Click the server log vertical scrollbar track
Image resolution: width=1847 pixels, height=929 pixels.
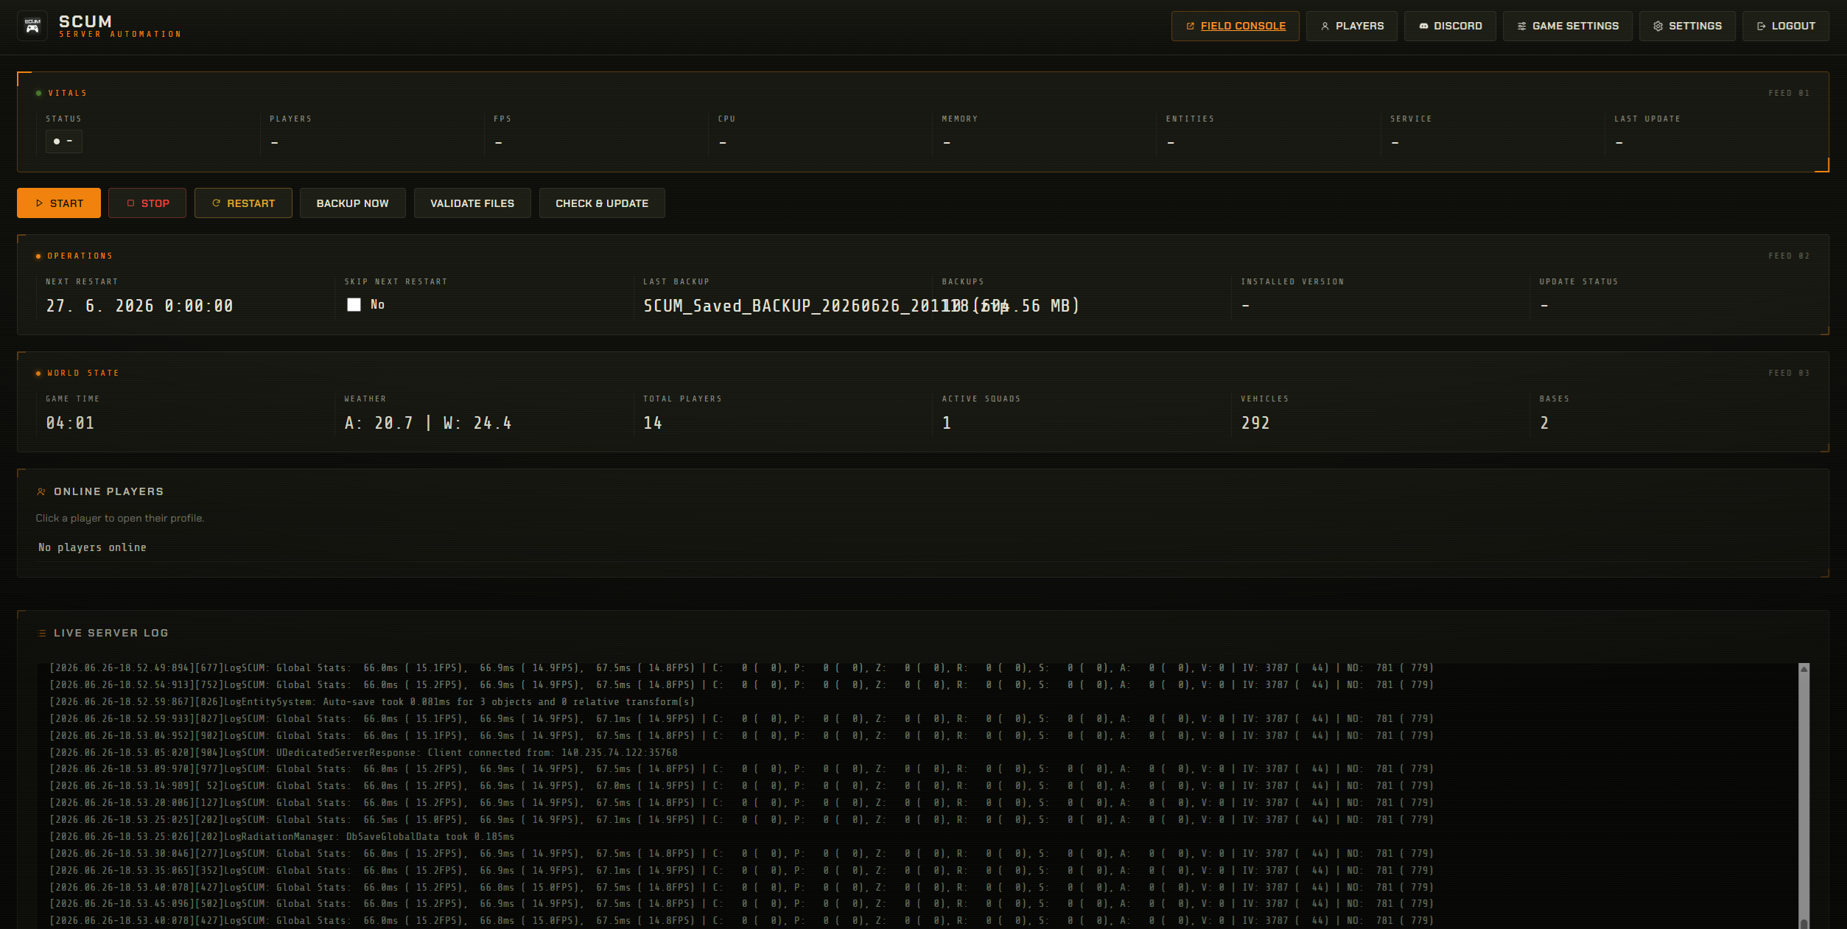click(1804, 796)
